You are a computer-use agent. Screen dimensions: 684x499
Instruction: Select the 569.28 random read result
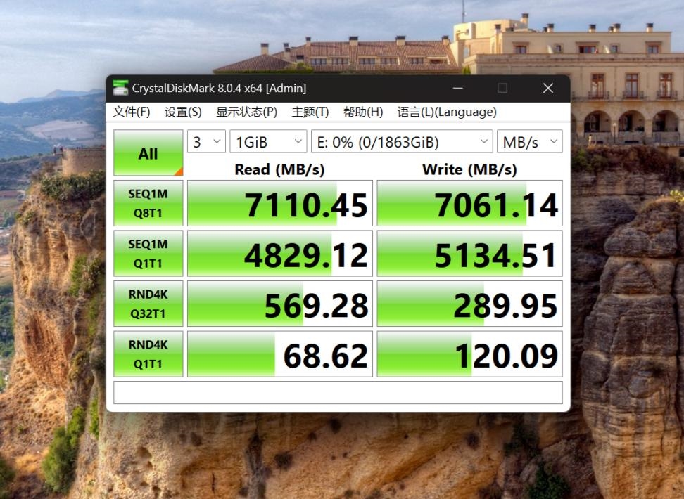[280, 304]
